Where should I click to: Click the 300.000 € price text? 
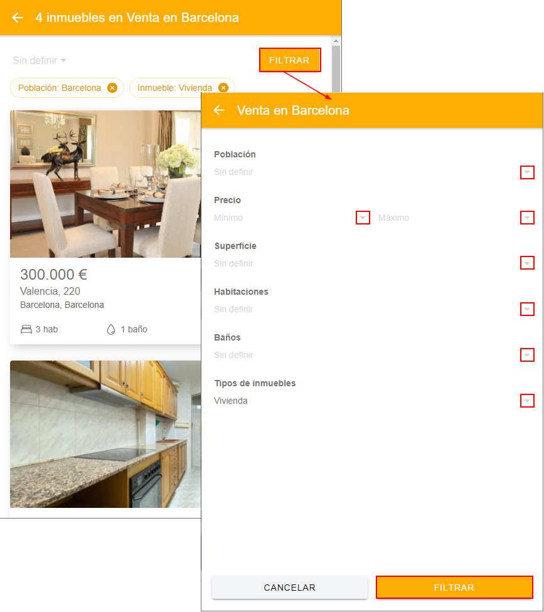coord(53,275)
